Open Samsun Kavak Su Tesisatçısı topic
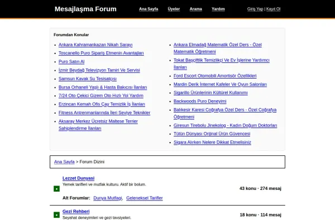The width and height of the screenshot is (335, 220). (88, 79)
